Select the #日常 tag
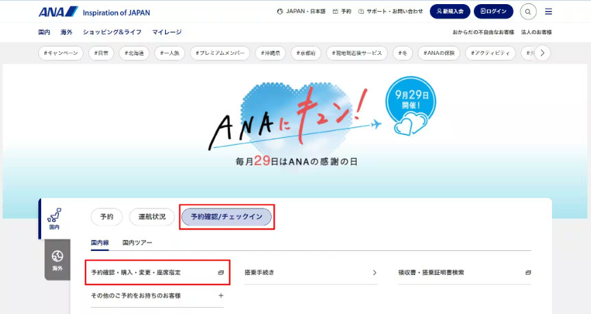Viewport: 591px width, 314px height. click(x=101, y=53)
